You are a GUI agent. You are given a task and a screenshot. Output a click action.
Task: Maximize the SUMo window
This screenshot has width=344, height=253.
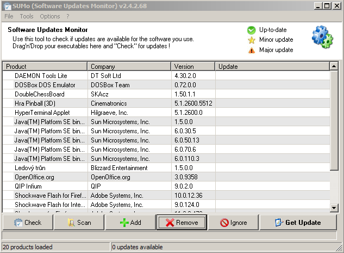click(x=327, y=5)
